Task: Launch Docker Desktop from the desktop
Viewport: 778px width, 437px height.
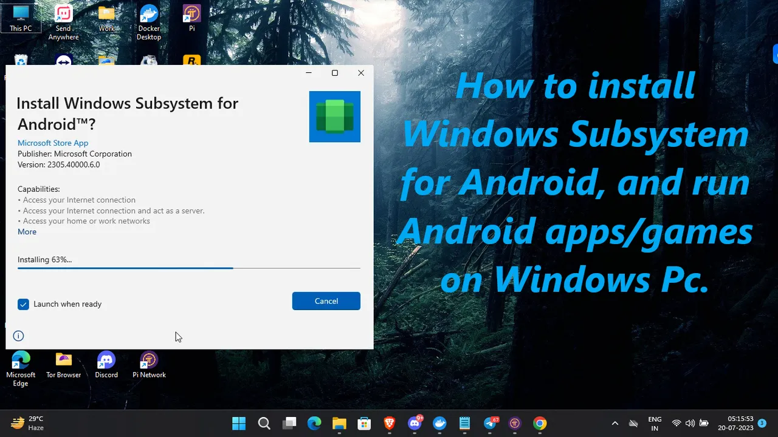Action: (x=149, y=15)
